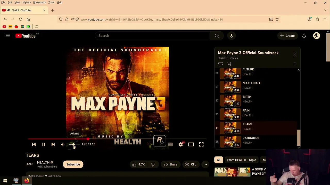Select From HEALTH - Topic chip
This screenshot has width=330, height=185.
[242, 160]
